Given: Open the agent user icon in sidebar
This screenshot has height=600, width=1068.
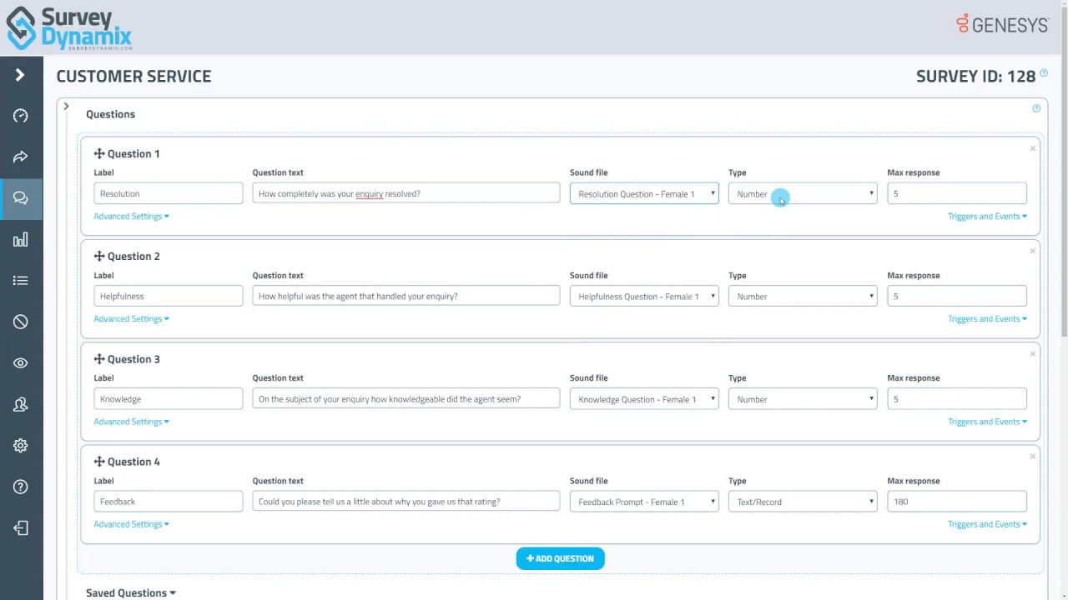Looking at the screenshot, I should pyautogui.click(x=21, y=404).
